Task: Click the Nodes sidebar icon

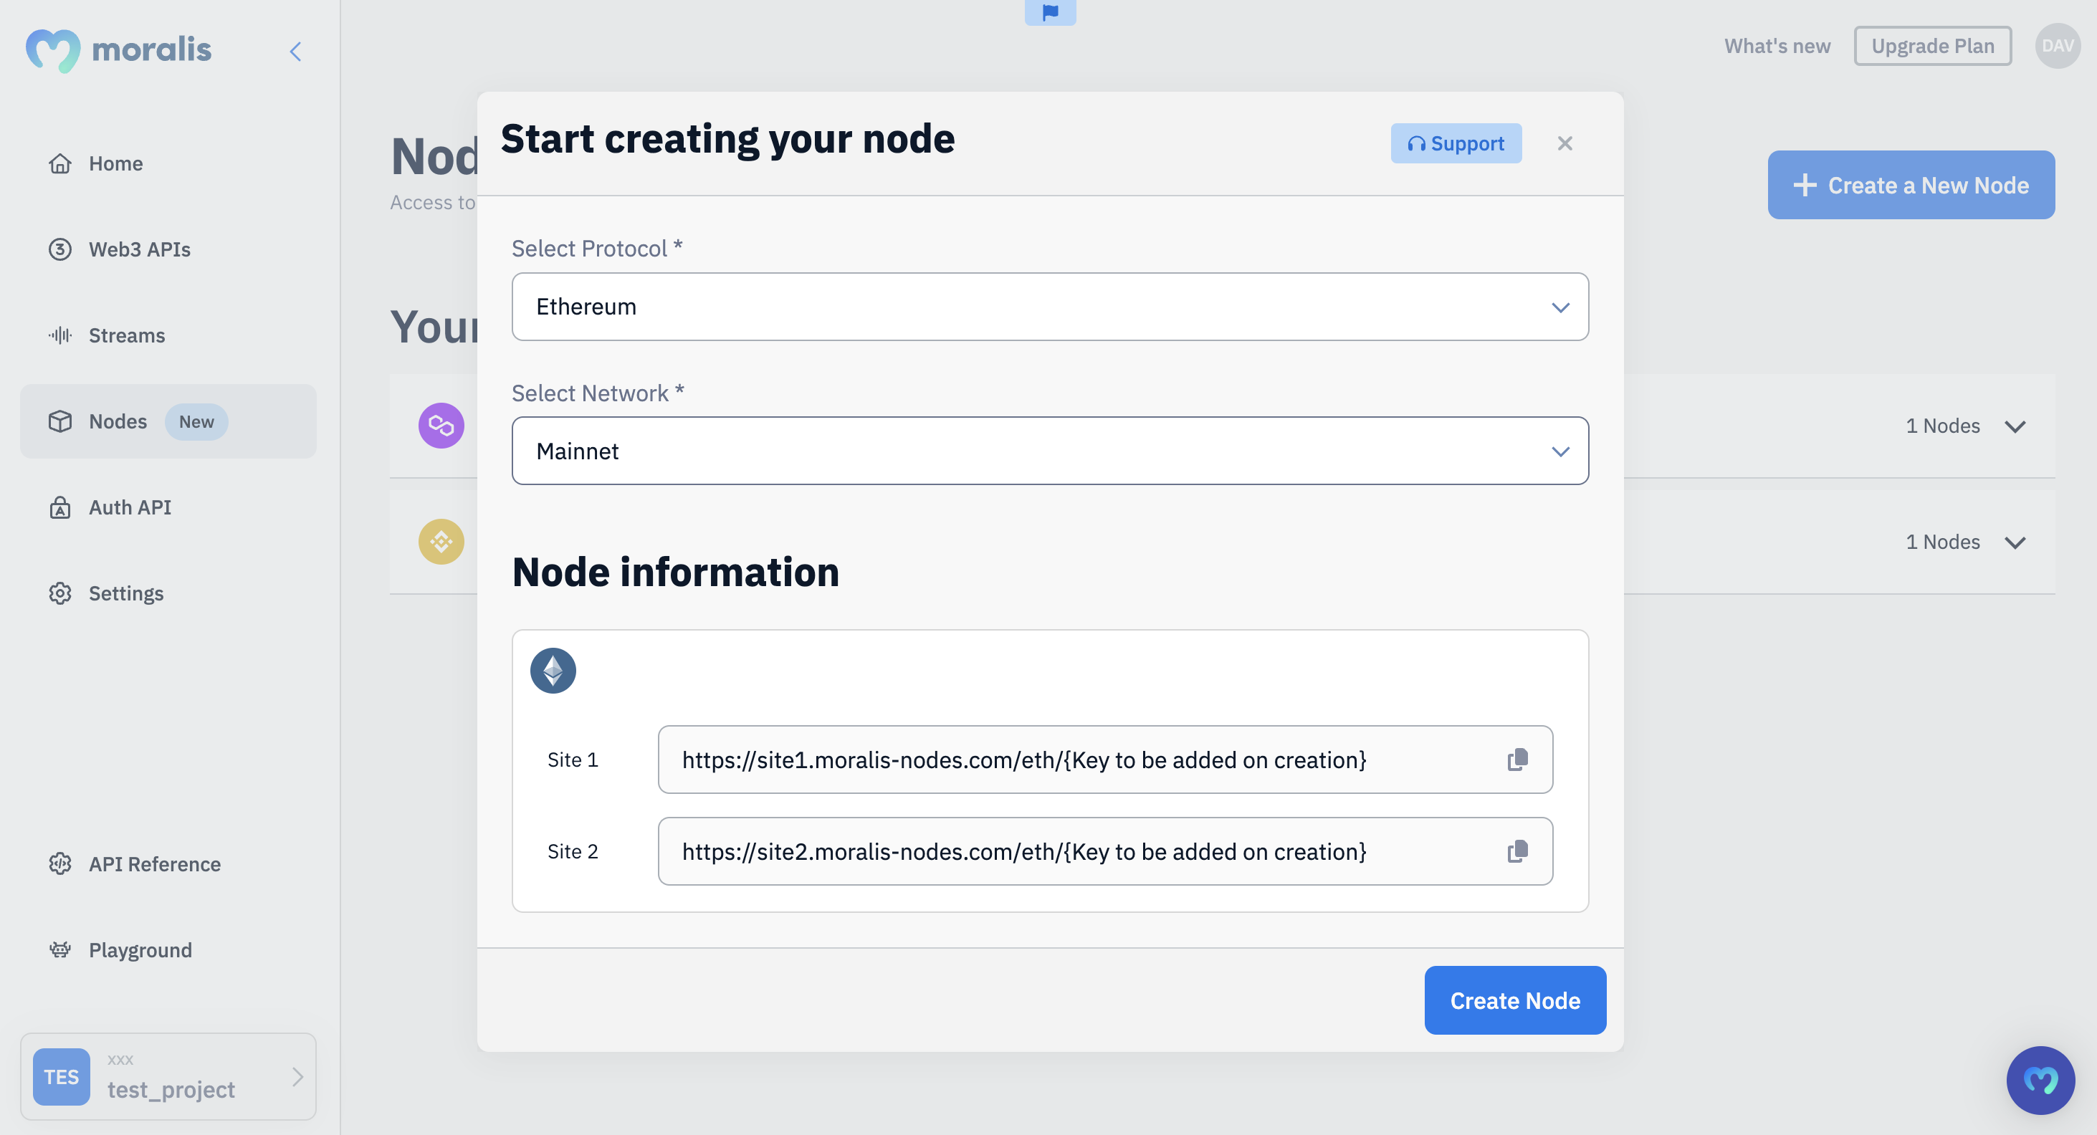Action: (x=59, y=421)
